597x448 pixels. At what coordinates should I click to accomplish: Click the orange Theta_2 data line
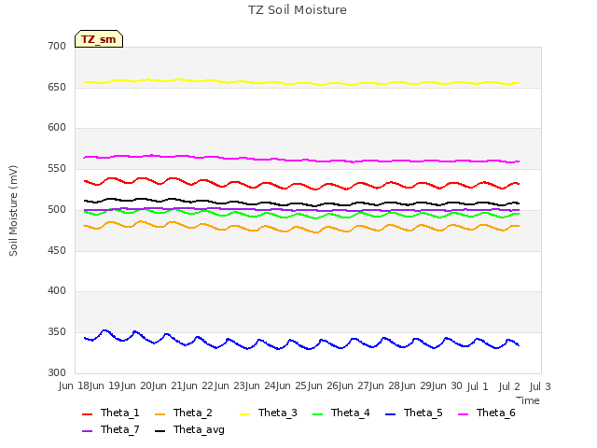click(300, 228)
